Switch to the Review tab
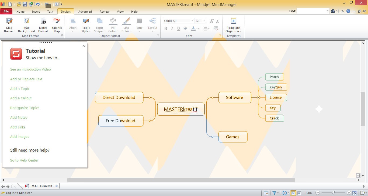Image resolution: width=368 pixels, height=196 pixels. (105, 12)
